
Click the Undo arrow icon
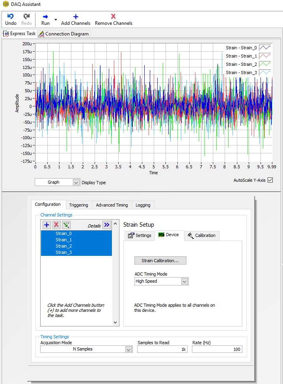click(11, 17)
